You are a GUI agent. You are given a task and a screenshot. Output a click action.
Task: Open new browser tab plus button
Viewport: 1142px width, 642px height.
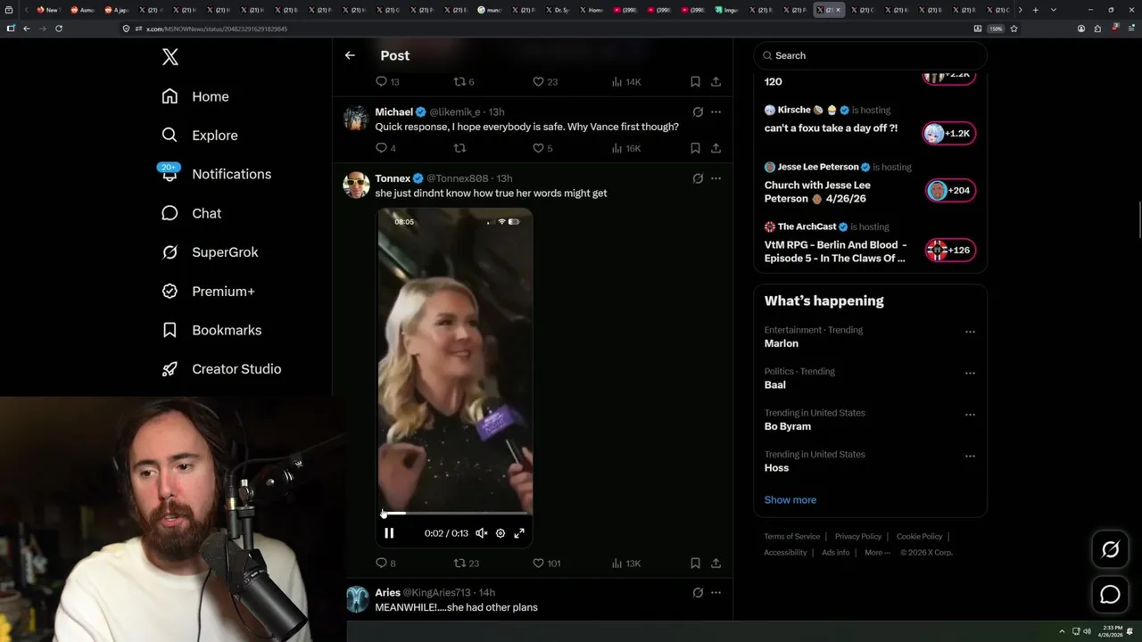(1035, 10)
